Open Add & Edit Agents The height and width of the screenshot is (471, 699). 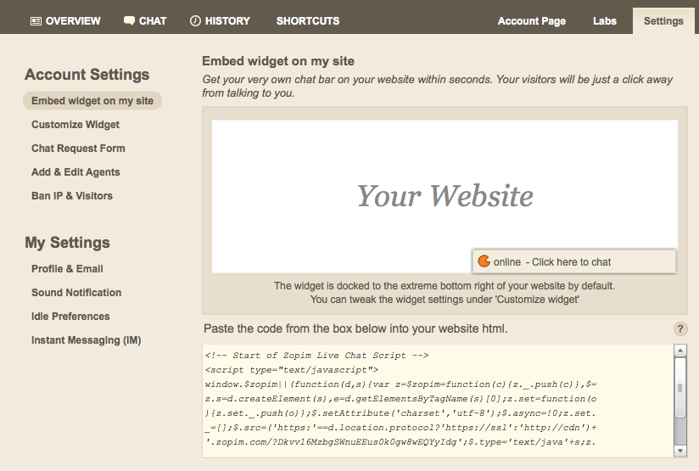75,172
